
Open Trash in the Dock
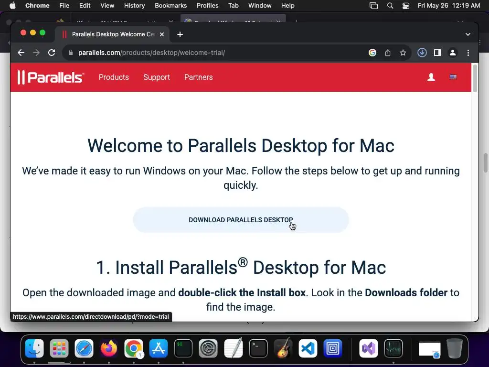click(455, 348)
